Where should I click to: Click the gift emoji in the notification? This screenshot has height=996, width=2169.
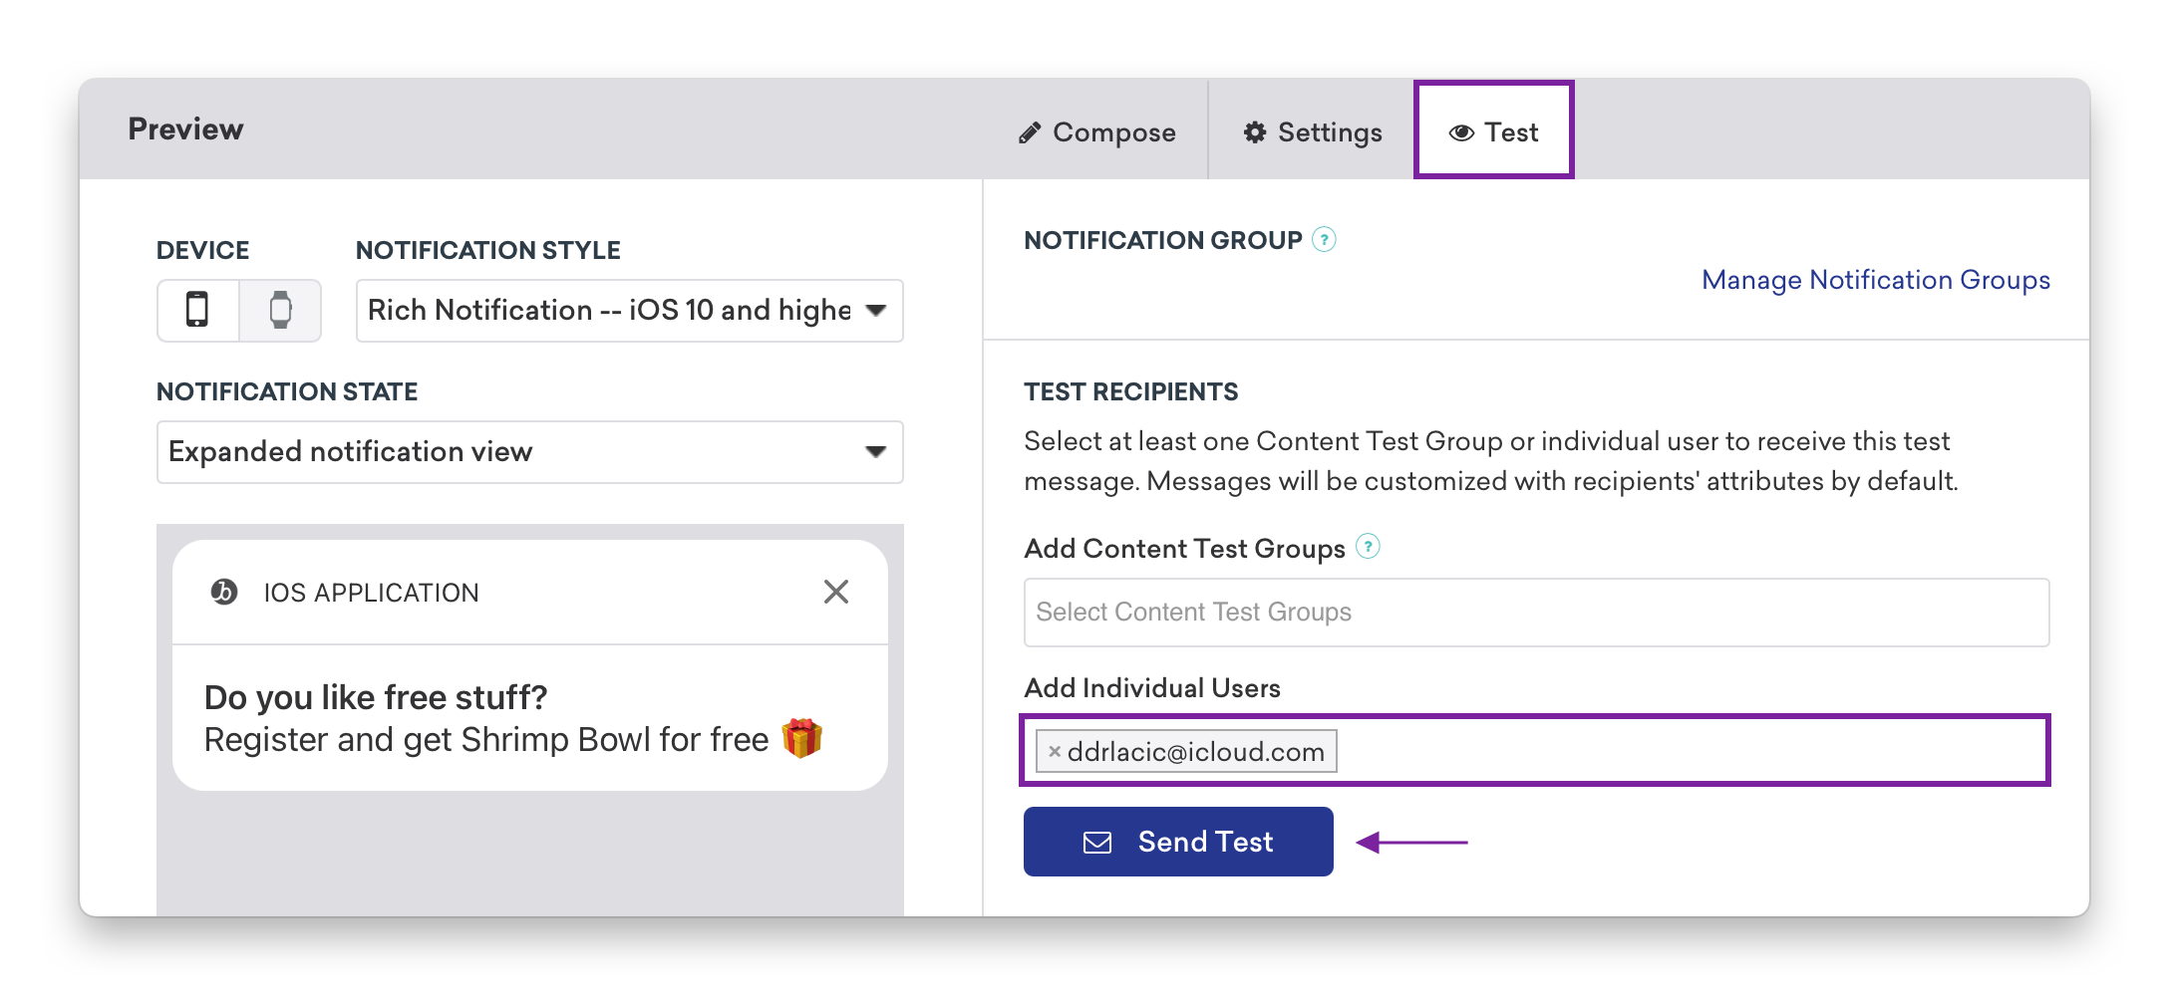[801, 738]
